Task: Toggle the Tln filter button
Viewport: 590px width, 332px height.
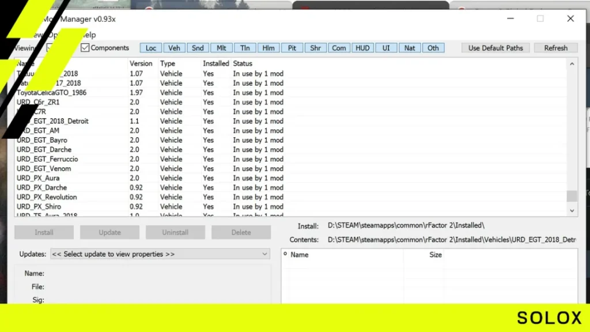Action: click(245, 48)
